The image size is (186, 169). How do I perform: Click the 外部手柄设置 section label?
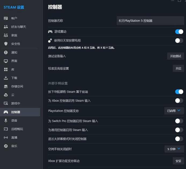[58, 83]
